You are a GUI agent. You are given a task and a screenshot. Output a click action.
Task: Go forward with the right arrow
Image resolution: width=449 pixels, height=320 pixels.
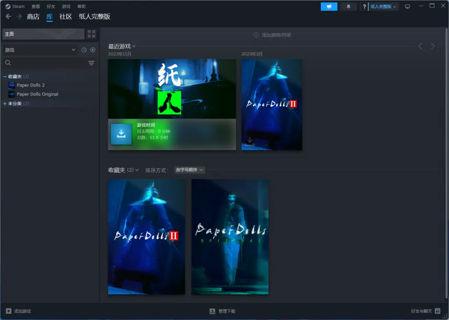[x=19, y=16]
